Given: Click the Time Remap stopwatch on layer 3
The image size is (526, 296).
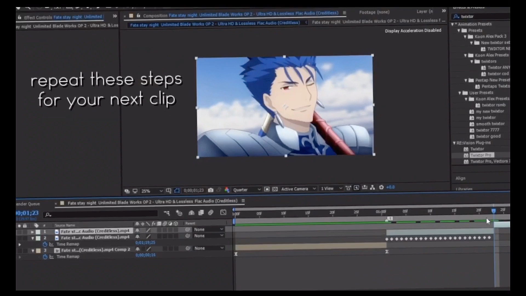Looking at the screenshot, I should (x=45, y=257).
